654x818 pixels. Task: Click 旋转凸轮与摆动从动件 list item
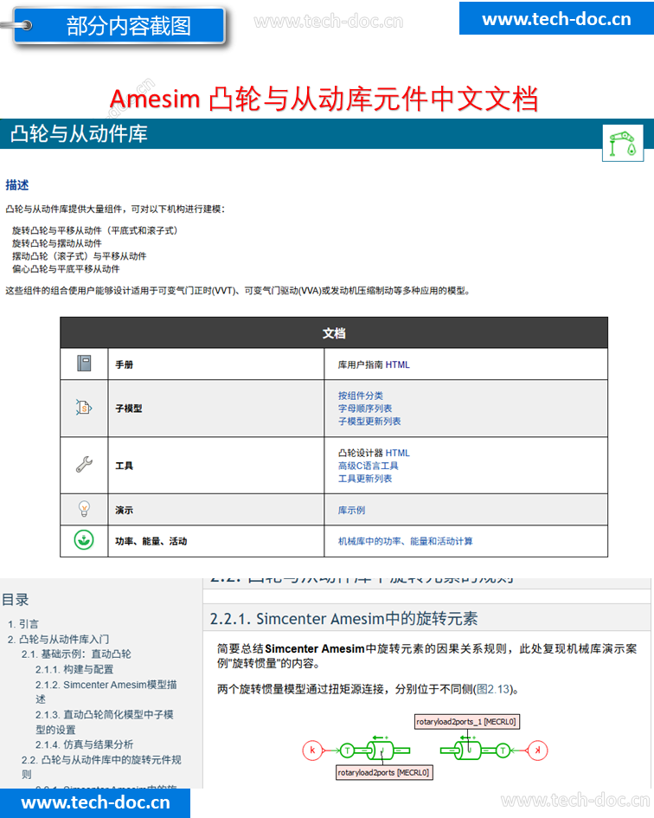[57, 243]
